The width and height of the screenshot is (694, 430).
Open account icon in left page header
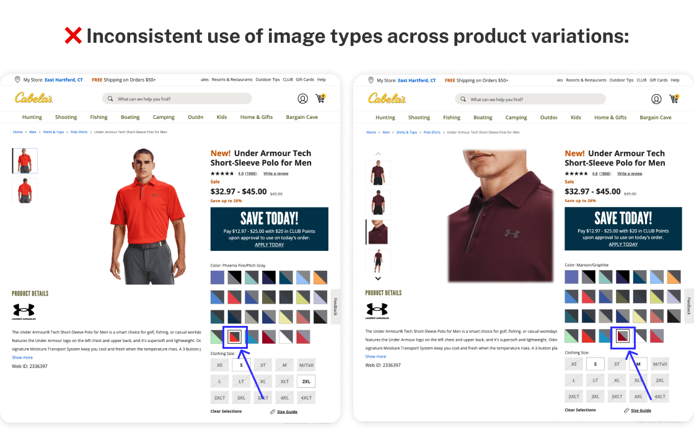[x=303, y=99]
